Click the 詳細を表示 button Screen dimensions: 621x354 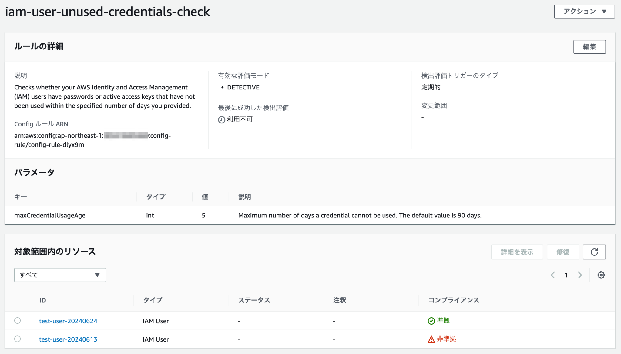(517, 252)
